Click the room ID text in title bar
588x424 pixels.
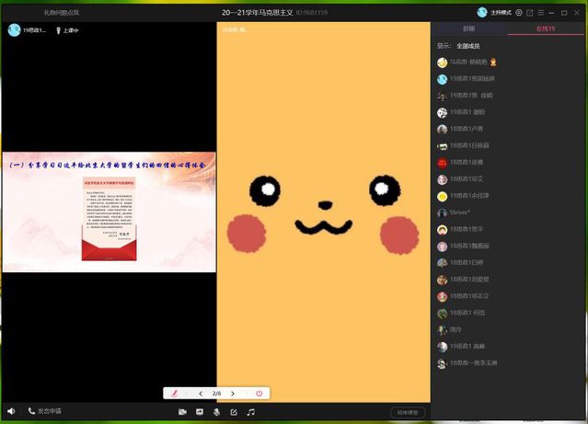312,12
